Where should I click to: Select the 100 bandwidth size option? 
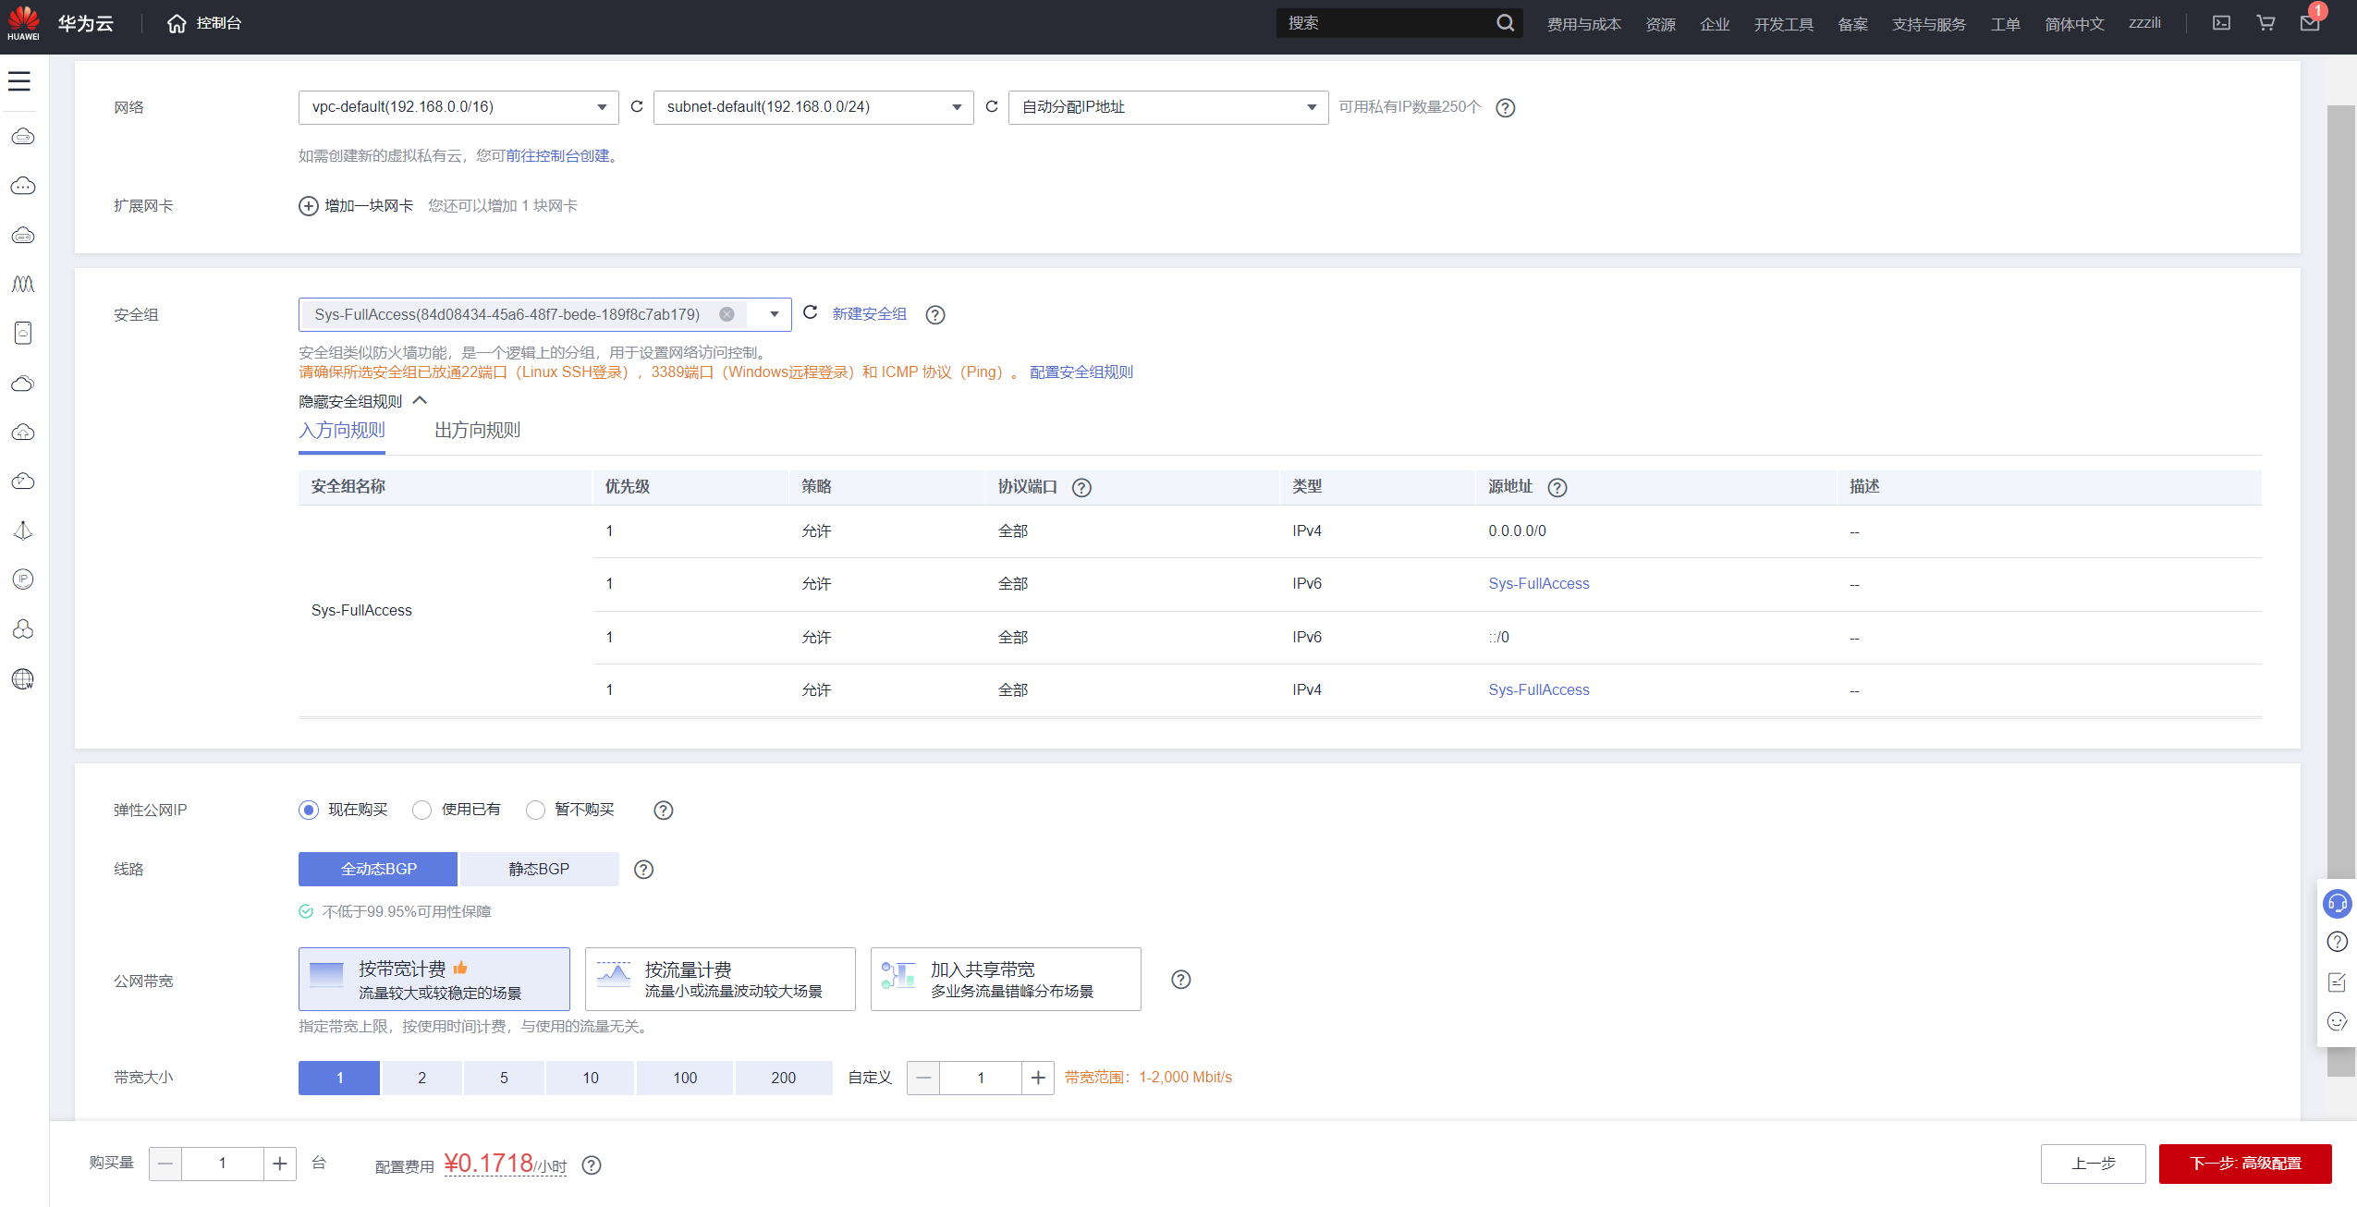[x=685, y=1078]
